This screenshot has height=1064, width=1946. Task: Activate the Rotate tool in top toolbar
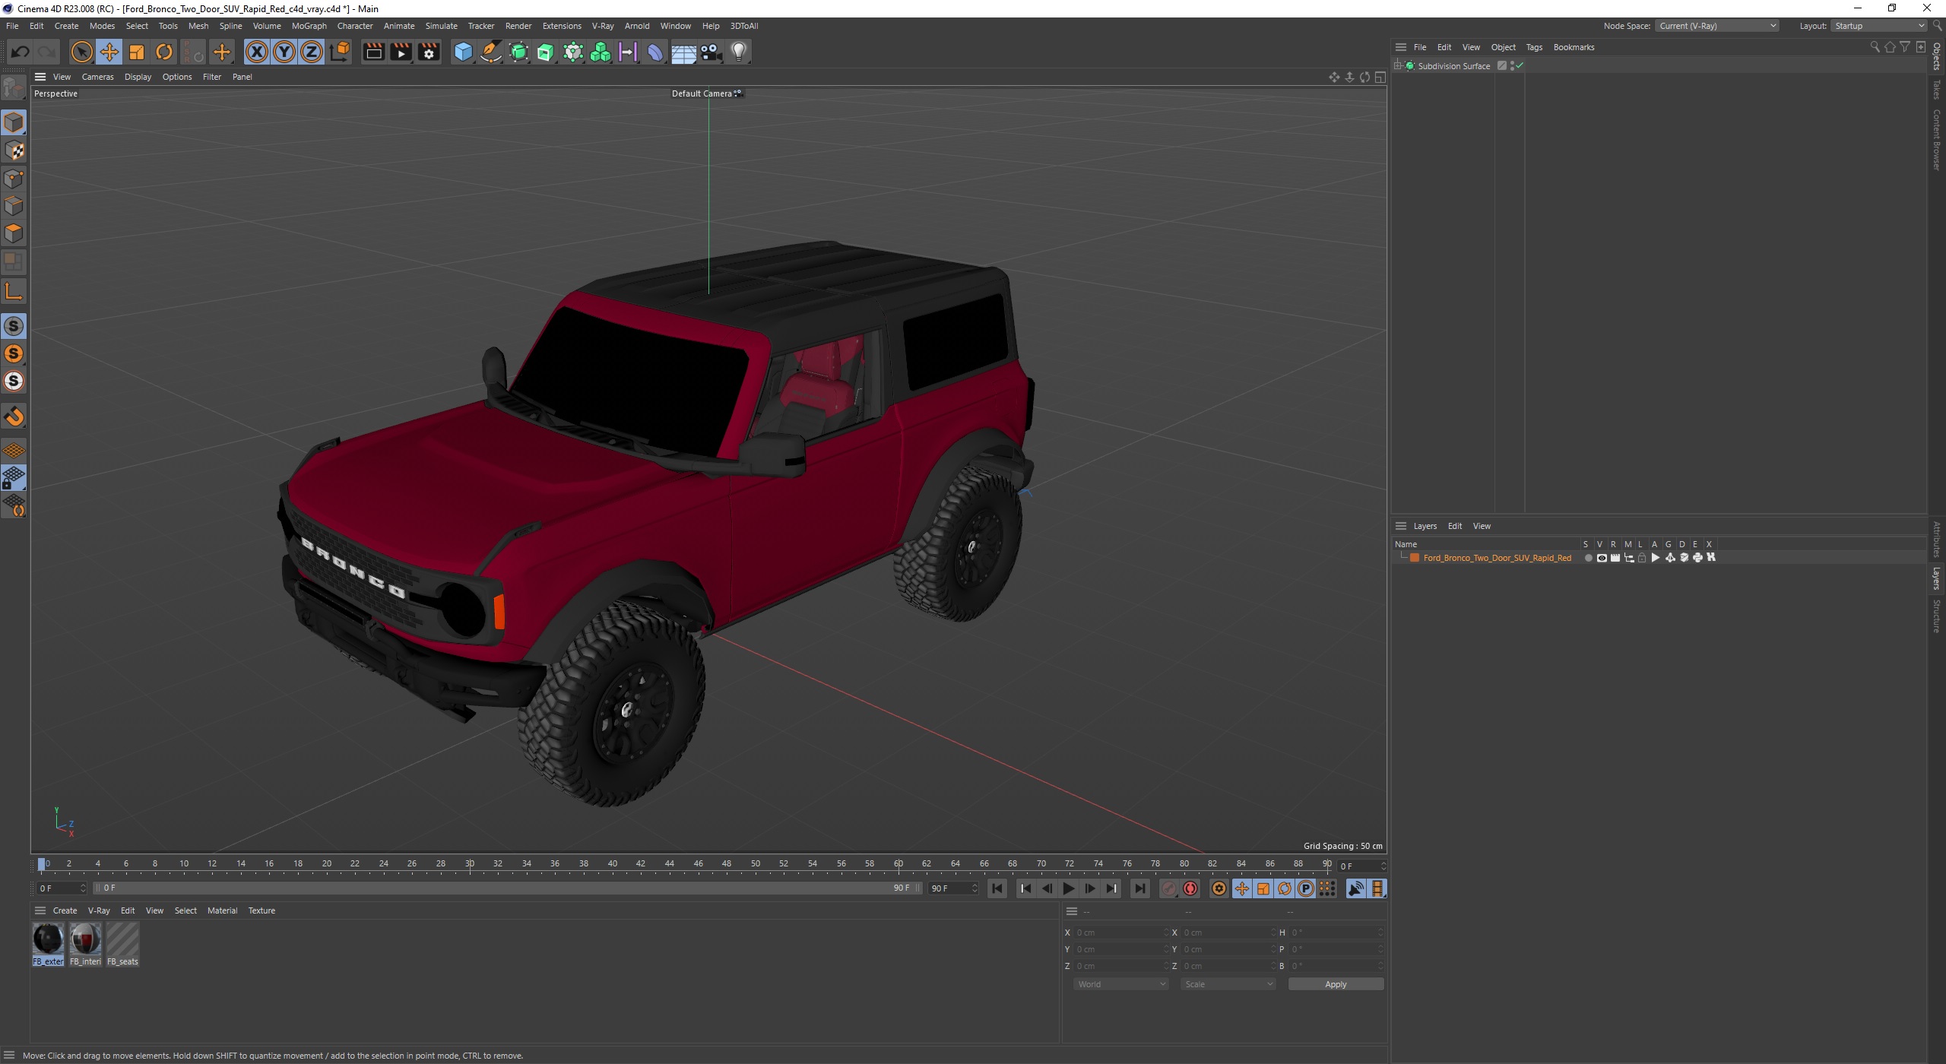tap(164, 52)
